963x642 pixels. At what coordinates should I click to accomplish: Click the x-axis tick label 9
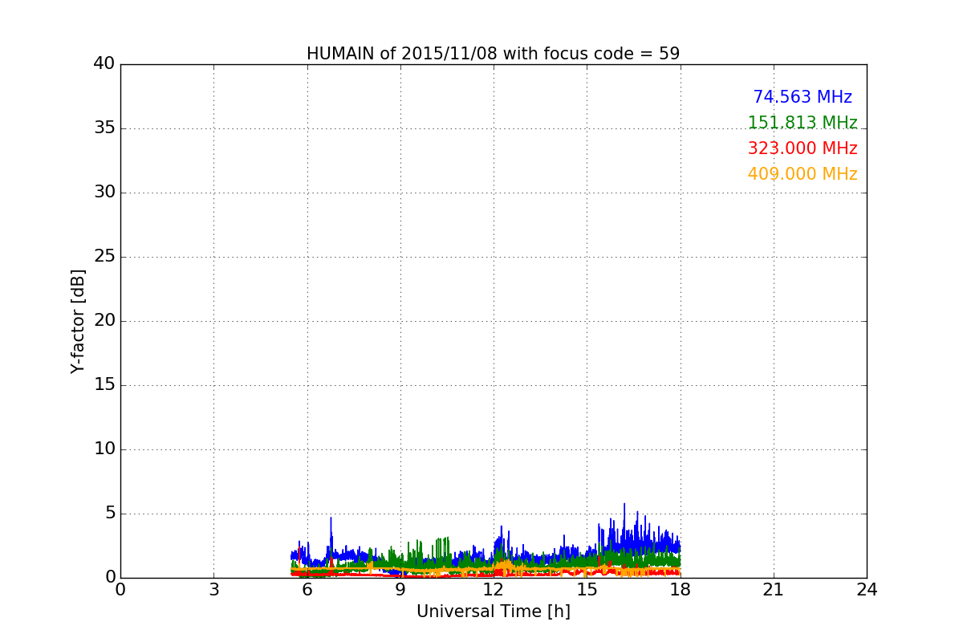(x=400, y=590)
